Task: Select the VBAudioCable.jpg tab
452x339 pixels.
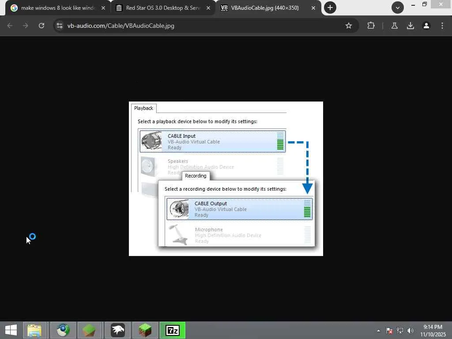Action: (268, 8)
